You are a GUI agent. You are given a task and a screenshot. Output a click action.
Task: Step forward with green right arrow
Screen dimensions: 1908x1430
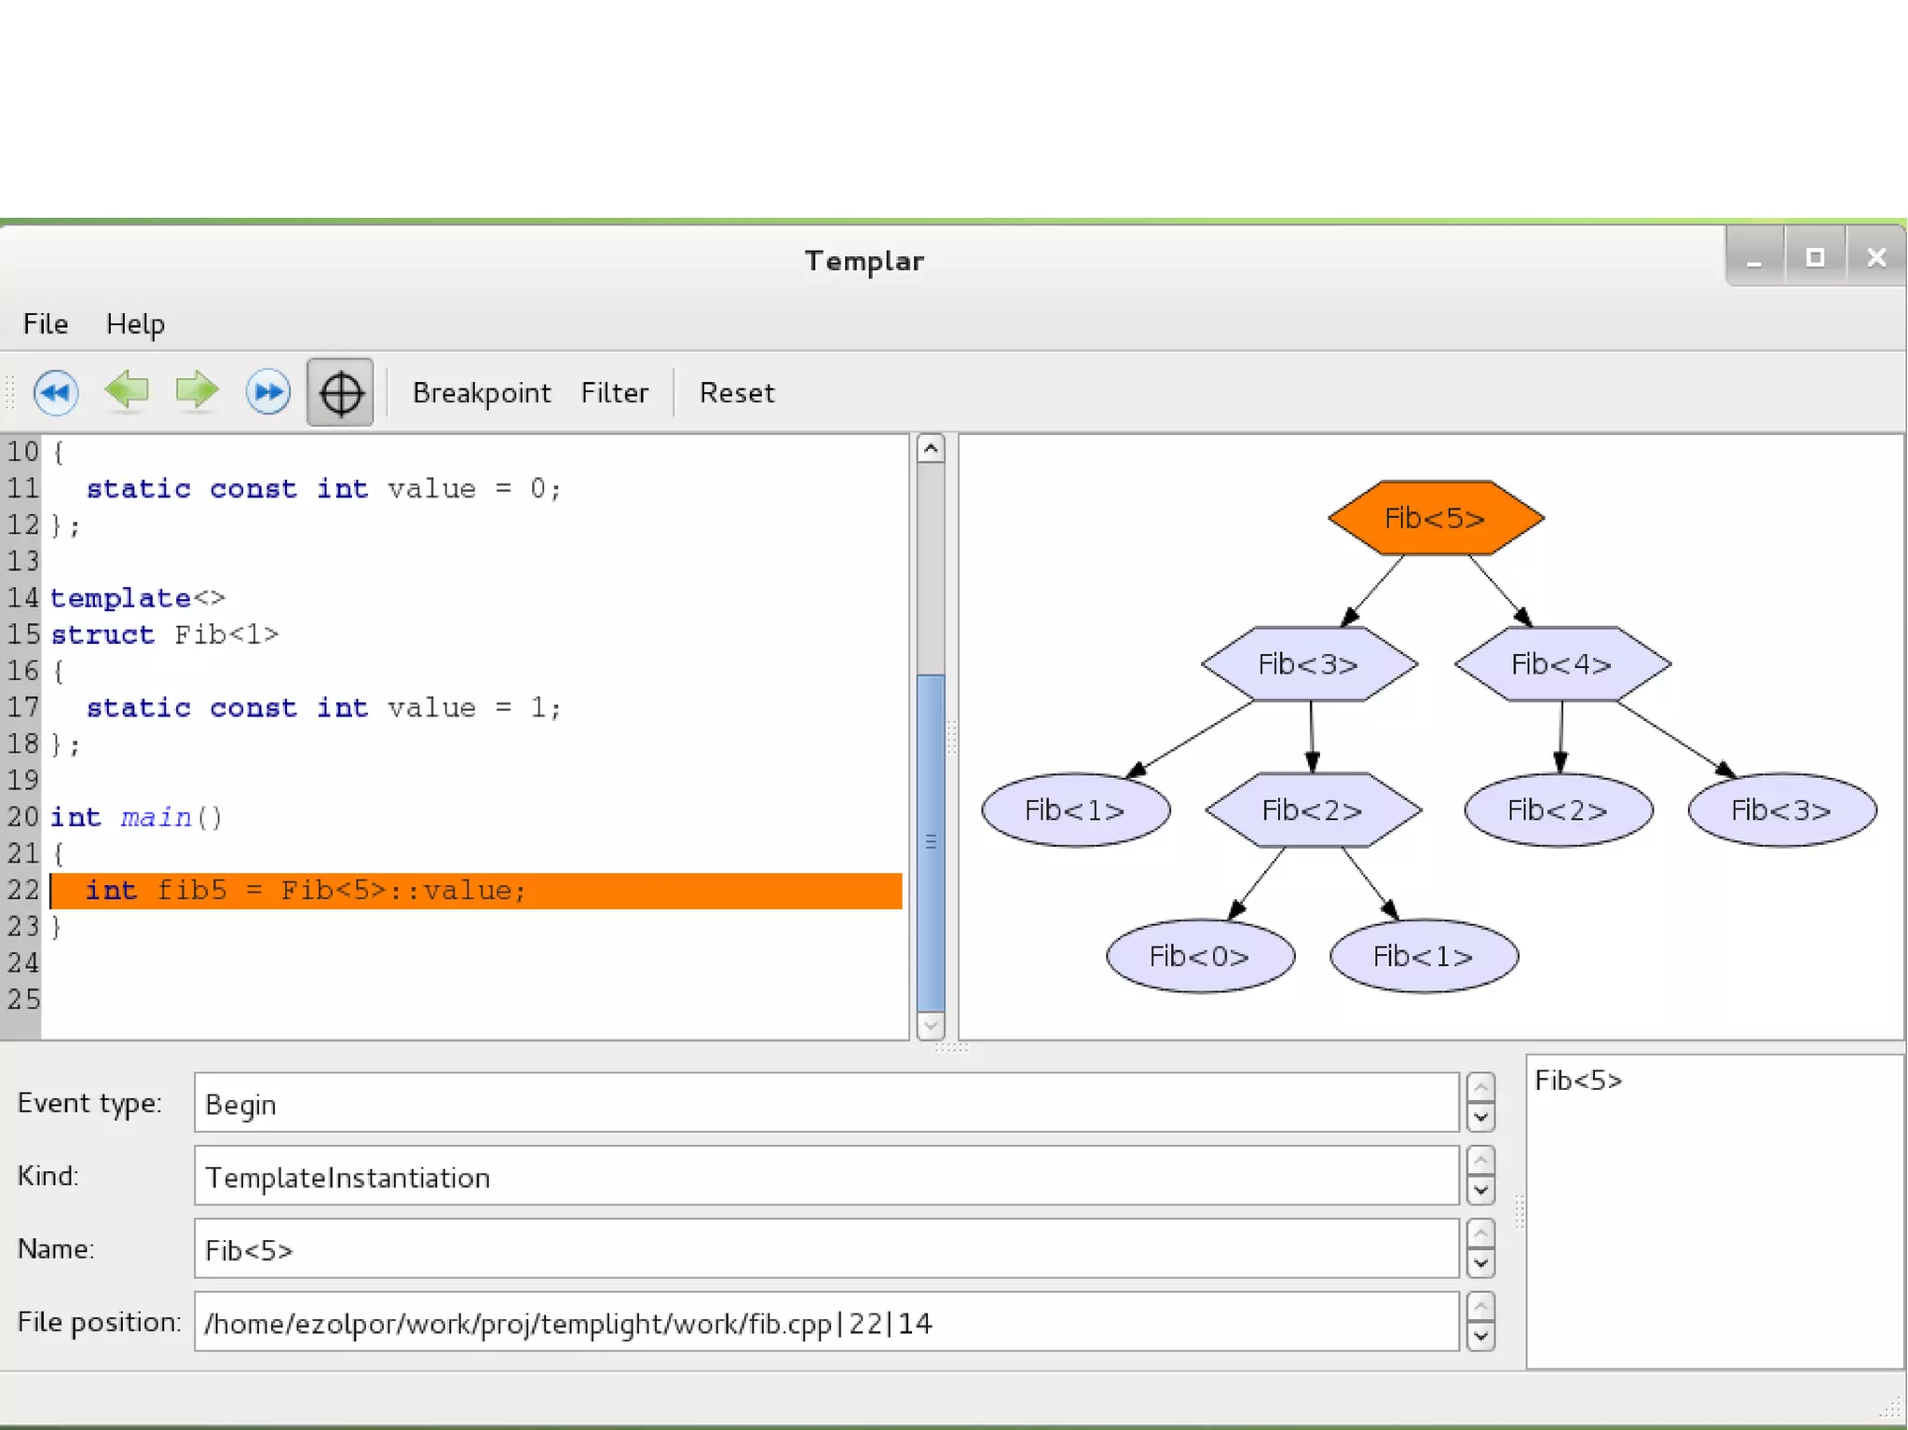coord(197,390)
